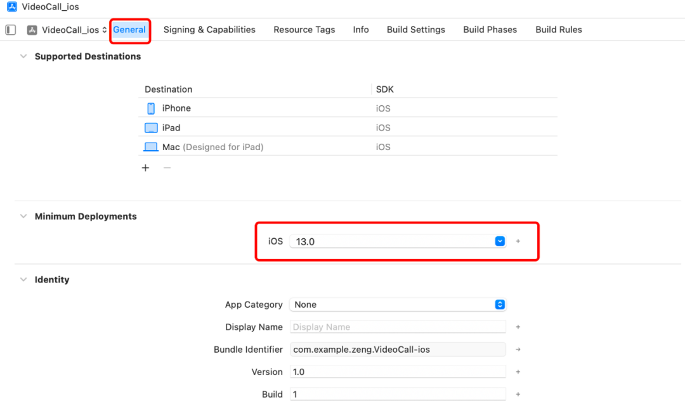The width and height of the screenshot is (685, 413).
Task: Click the arrow beside Bundle Identifier
Action: pos(518,349)
